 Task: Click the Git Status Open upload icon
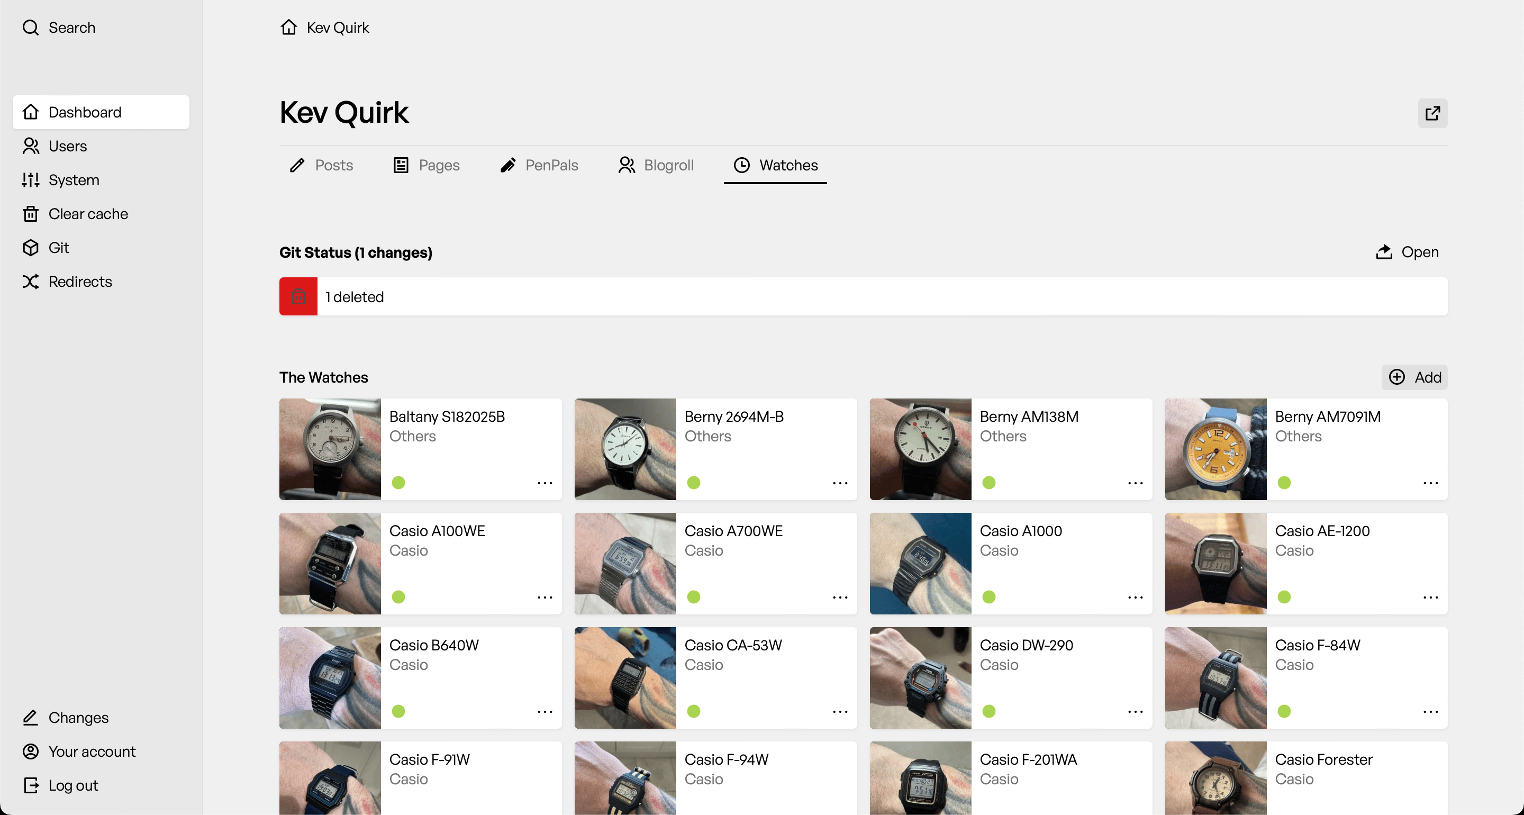point(1384,252)
